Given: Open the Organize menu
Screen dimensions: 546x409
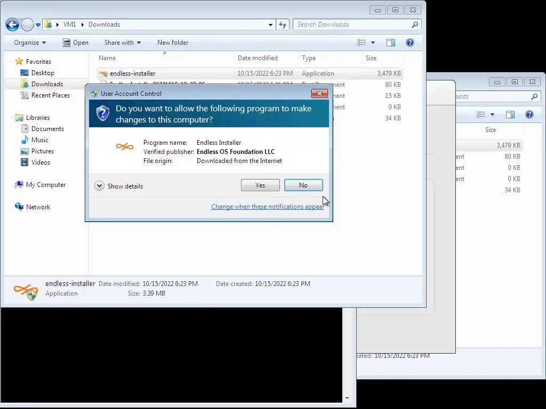Looking at the screenshot, I should click(x=30, y=43).
